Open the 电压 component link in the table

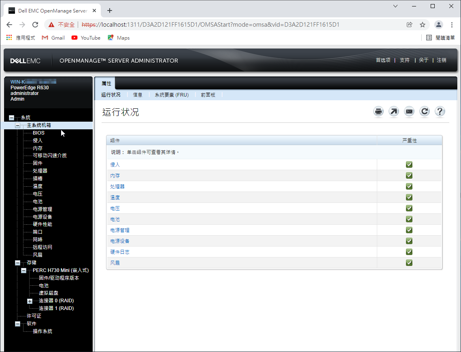115,209
